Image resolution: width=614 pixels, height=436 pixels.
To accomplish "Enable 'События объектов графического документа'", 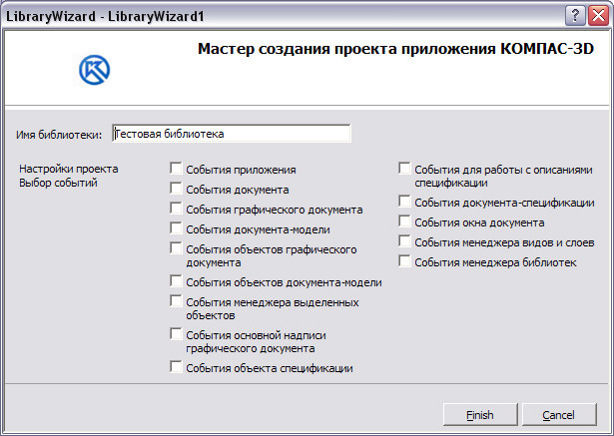I will point(176,248).
